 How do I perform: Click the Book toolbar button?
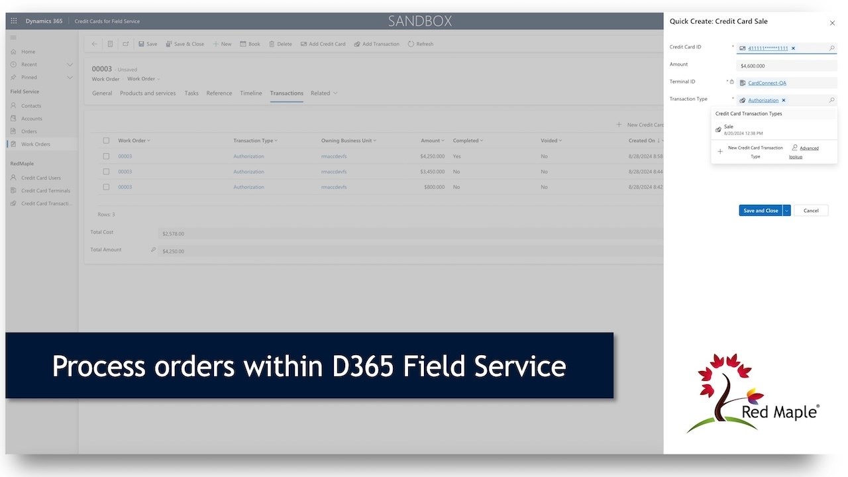250,44
